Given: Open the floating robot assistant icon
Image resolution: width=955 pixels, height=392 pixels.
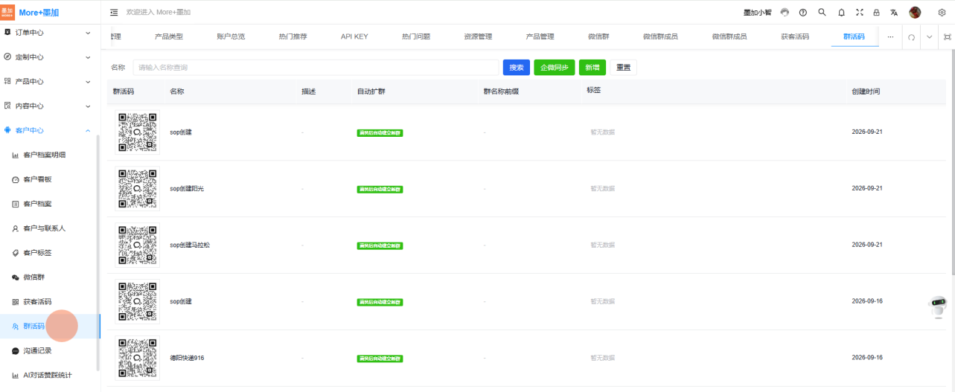Looking at the screenshot, I should (x=939, y=306).
